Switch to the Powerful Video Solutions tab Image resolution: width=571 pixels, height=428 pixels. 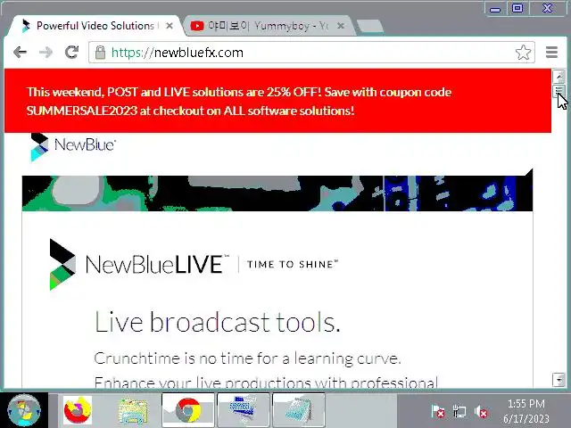coord(95,26)
